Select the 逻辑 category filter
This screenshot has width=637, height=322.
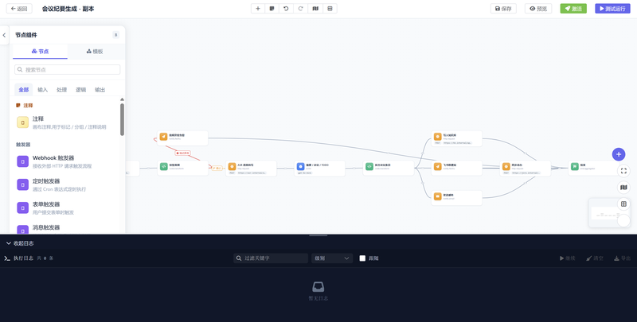81,90
